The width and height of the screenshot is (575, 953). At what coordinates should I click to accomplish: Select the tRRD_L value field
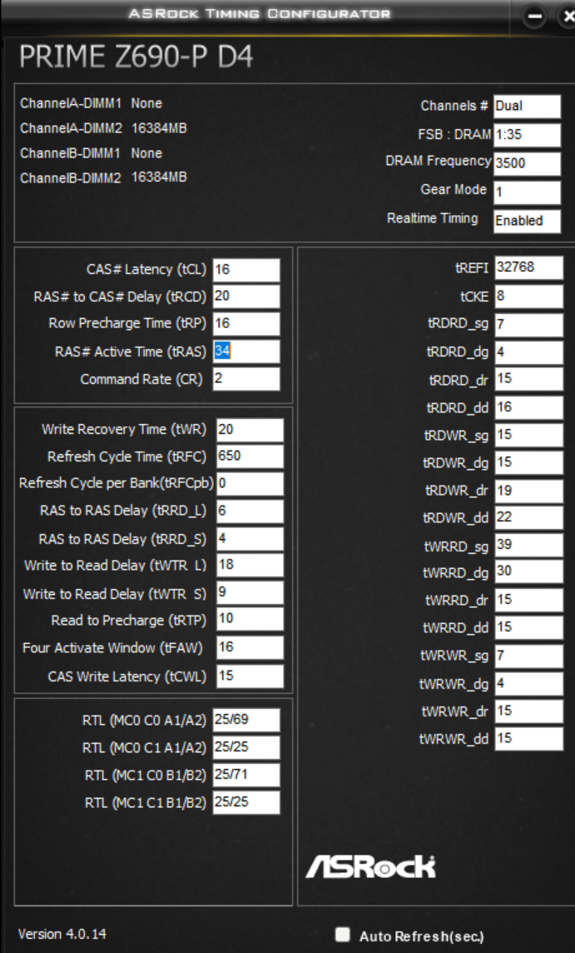(250, 511)
